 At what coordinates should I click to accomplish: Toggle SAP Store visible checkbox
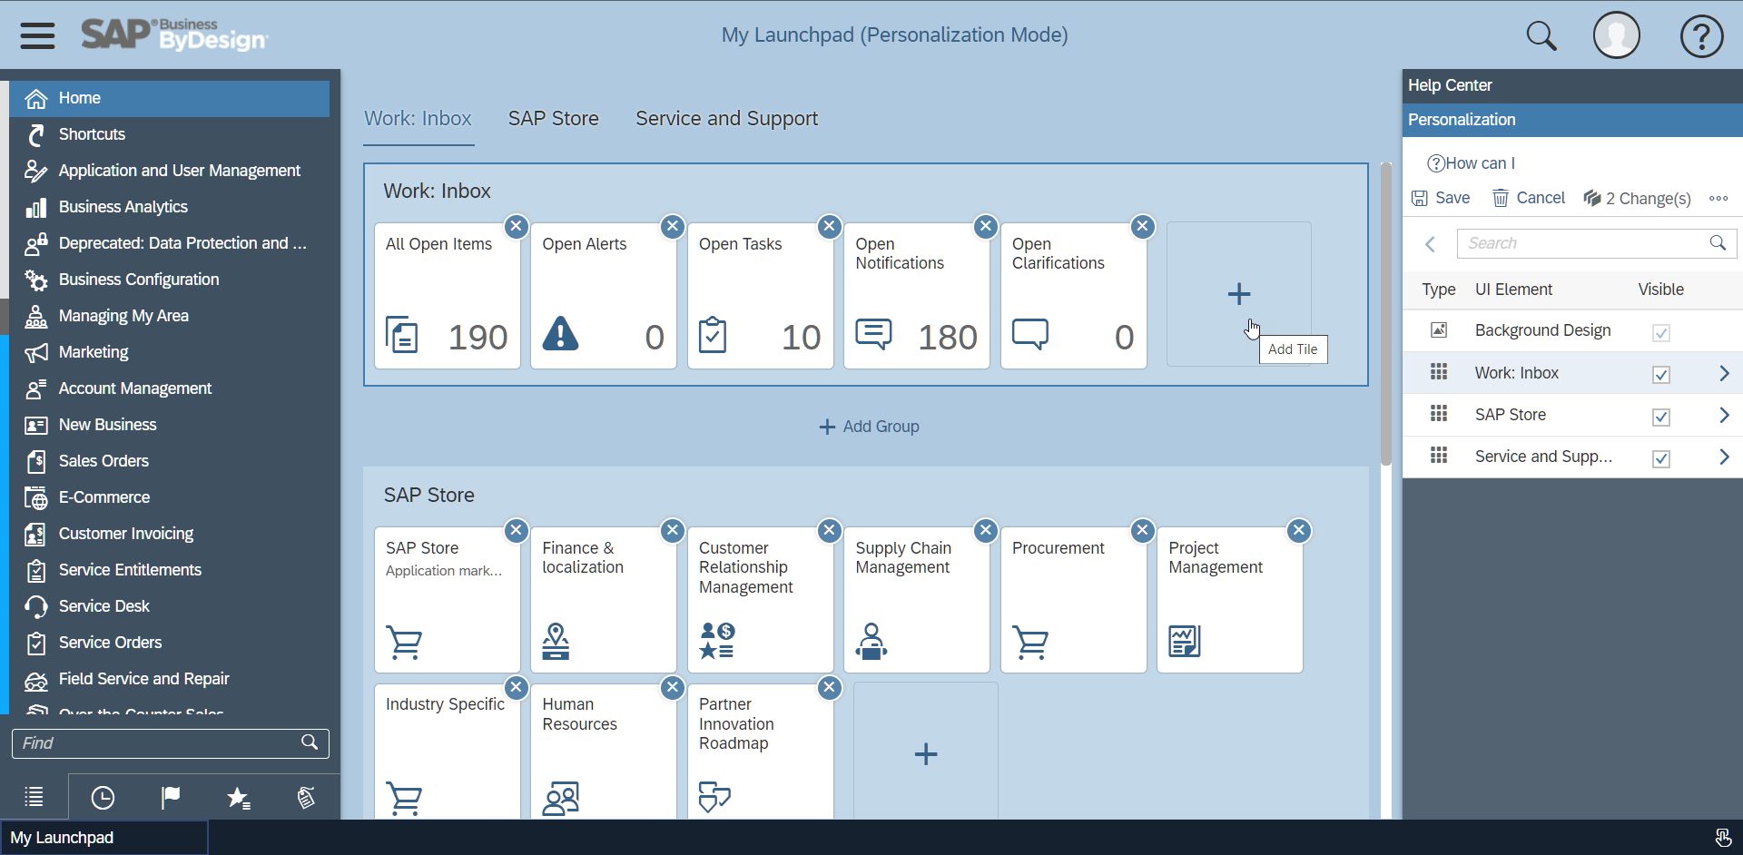(1660, 417)
